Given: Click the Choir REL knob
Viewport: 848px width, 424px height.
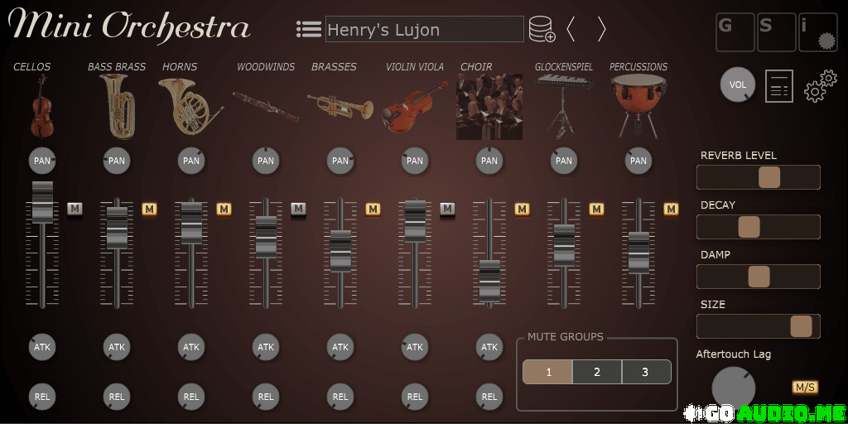Looking at the screenshot, I should click(489, 397).
